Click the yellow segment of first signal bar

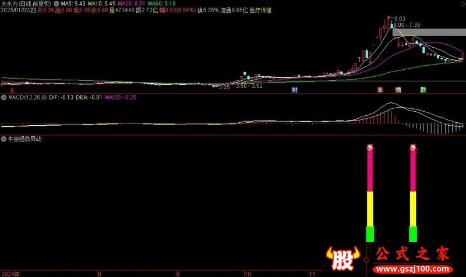tap(370, 209)
